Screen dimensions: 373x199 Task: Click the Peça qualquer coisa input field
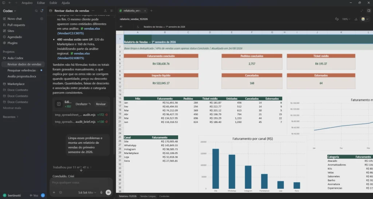click(x=81, y=182)
